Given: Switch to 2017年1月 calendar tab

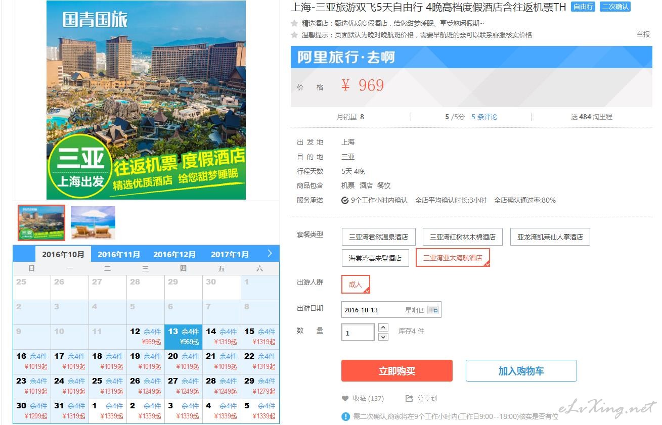Looking at the screenshot, I should (x=230, y=254).
